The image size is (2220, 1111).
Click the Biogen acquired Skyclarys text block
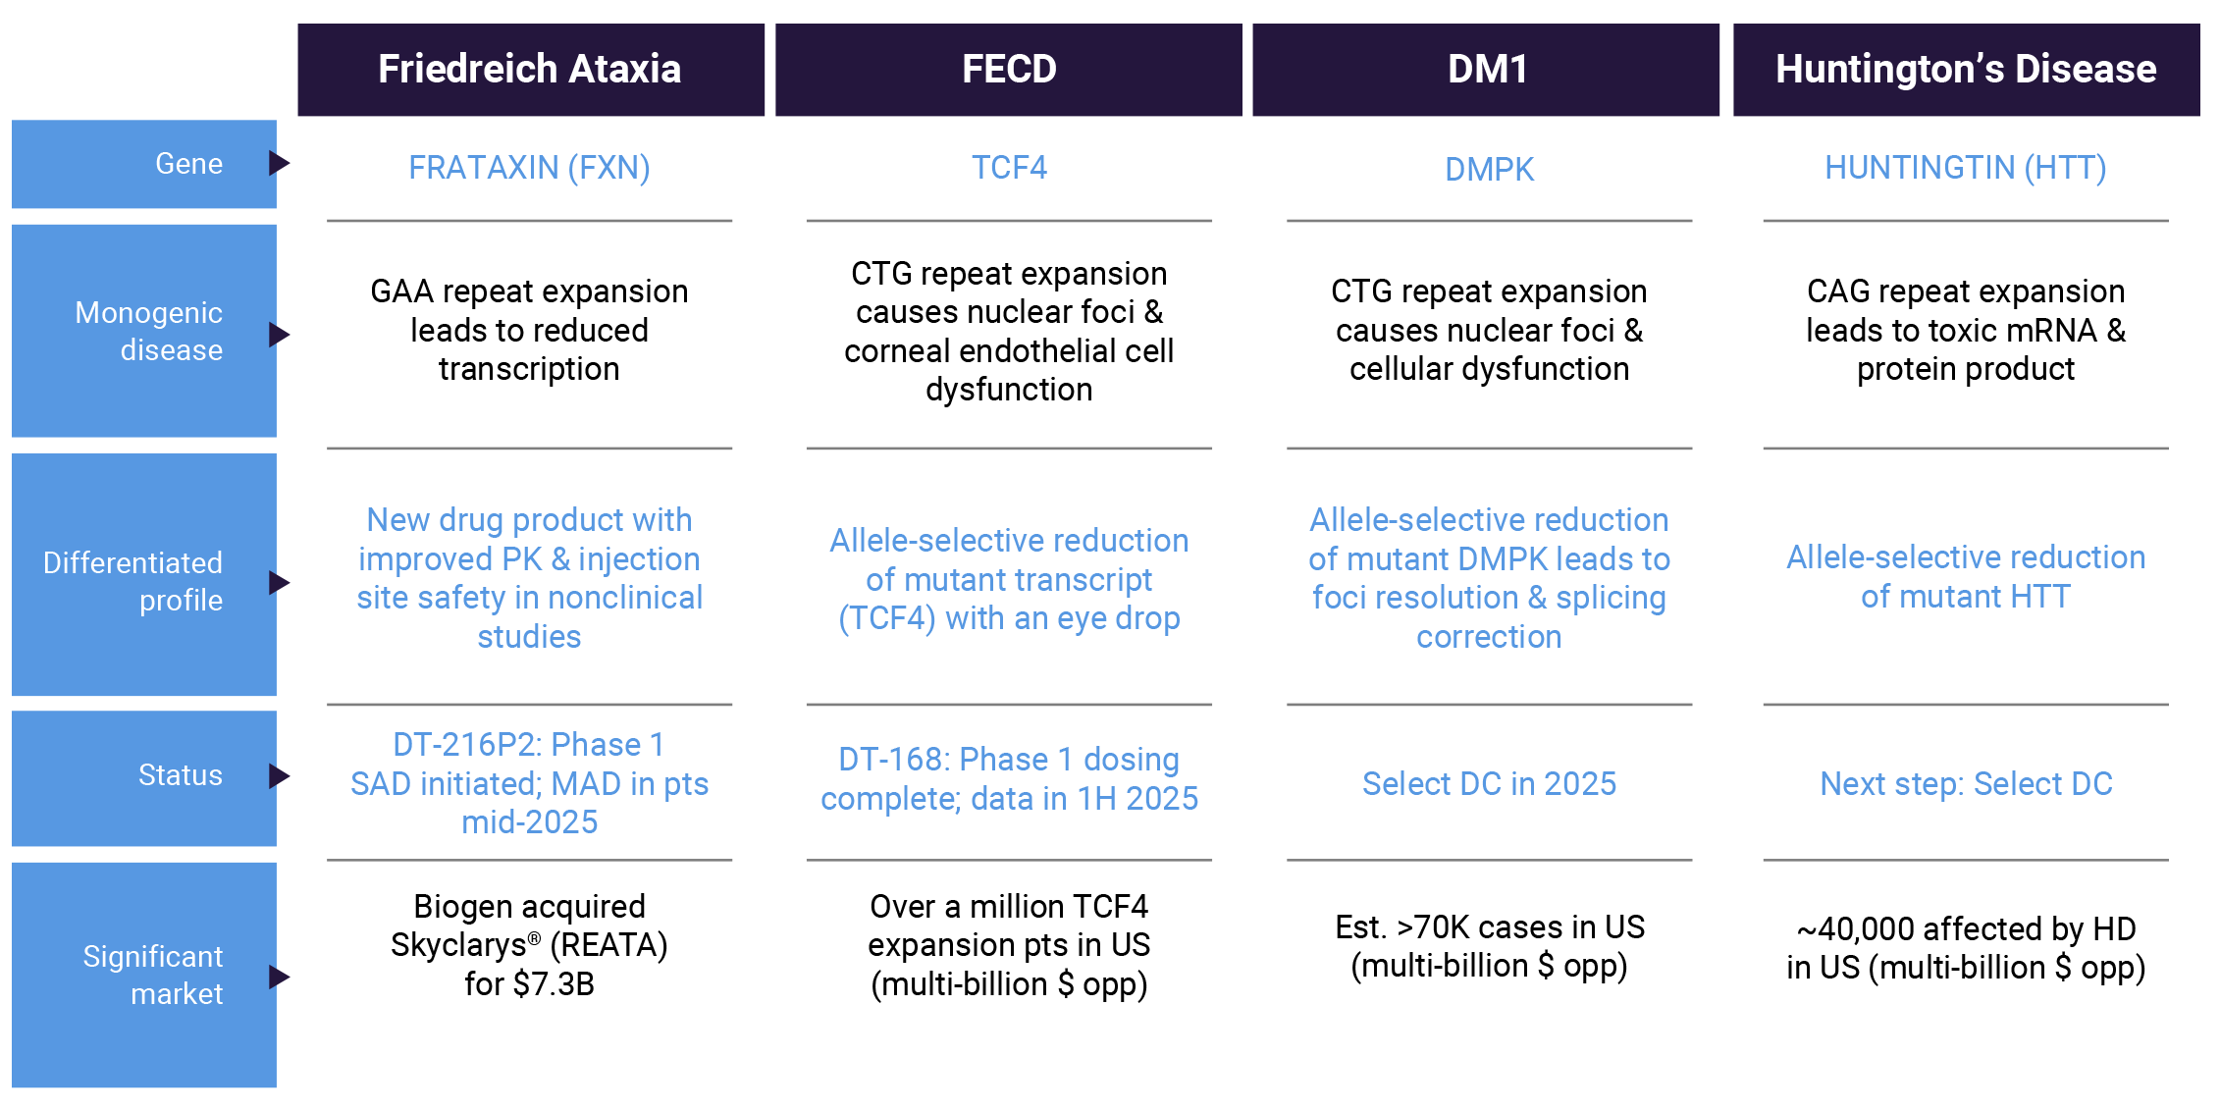(530, 944)
